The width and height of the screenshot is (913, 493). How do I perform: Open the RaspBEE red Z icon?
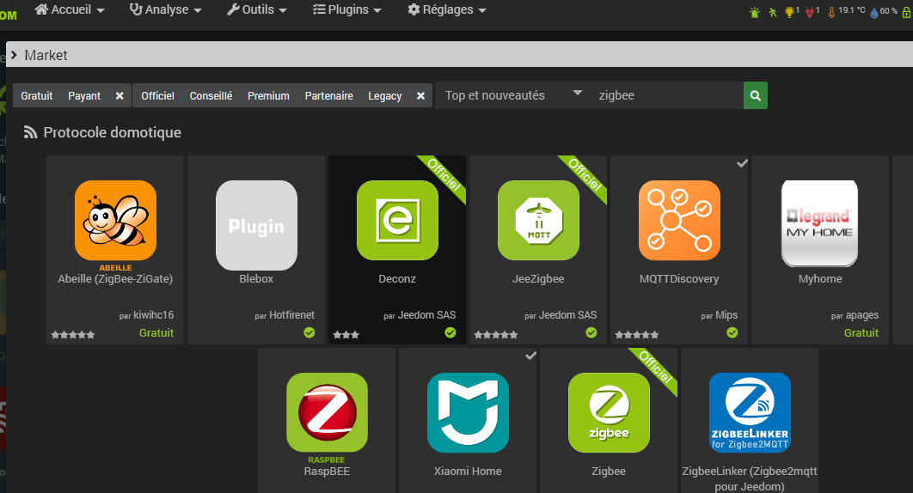(x=328, y=412)
